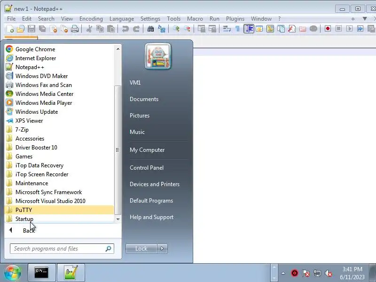Open Help and Support
Screen dimensions: 376x282
(x=151, y=217)
